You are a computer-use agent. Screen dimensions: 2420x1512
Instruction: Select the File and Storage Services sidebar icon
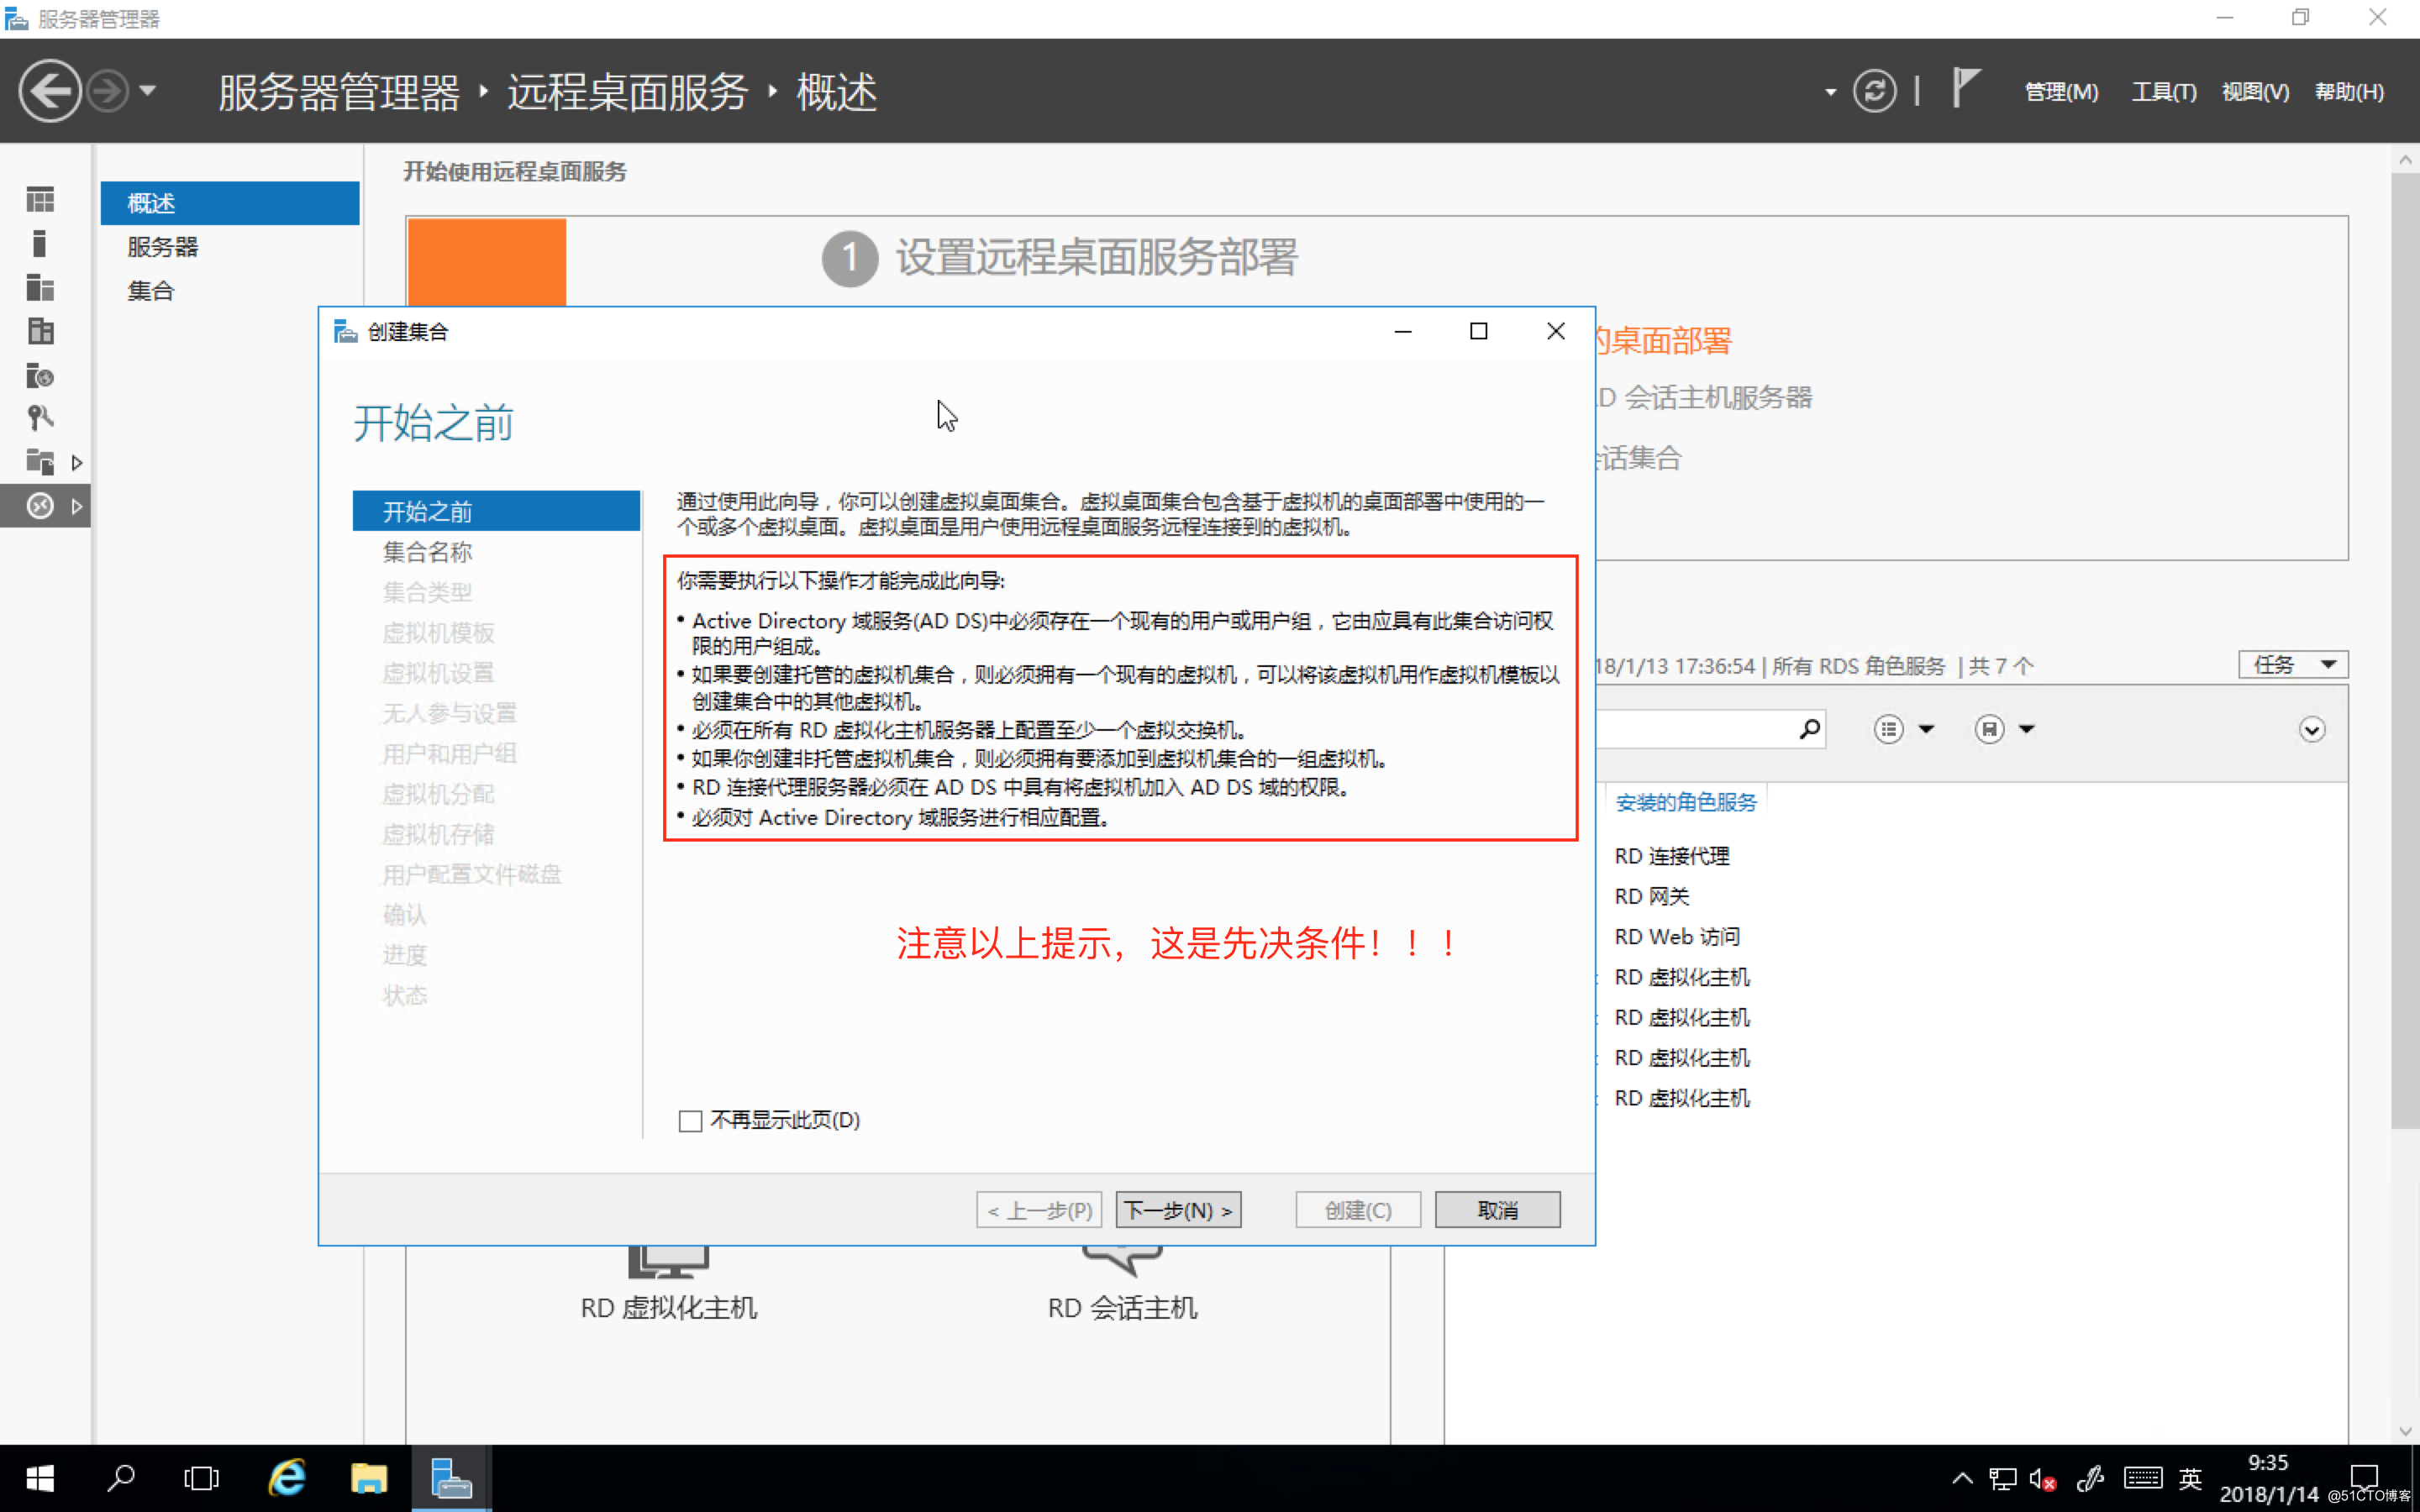pos(40,462)
